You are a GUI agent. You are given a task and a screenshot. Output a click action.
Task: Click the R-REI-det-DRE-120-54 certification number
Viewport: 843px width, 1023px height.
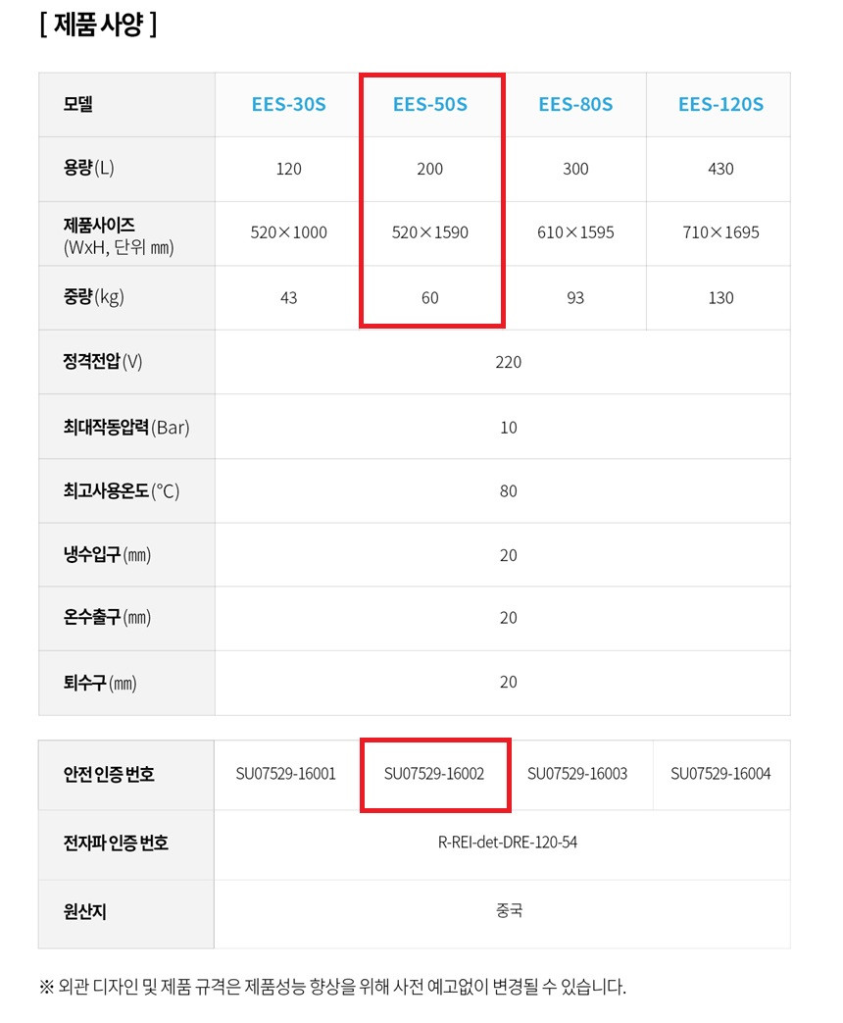pos(508,843)
